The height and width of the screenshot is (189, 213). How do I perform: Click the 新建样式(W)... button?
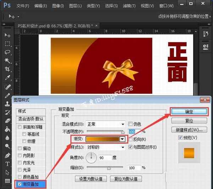click(189, 129)
